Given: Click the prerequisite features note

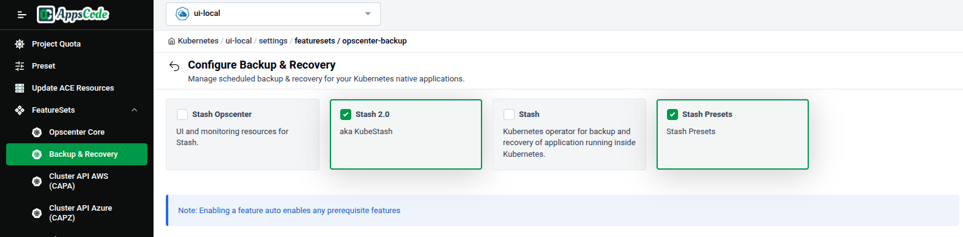Looking at the screenshot, I should [x=289, y=210].
